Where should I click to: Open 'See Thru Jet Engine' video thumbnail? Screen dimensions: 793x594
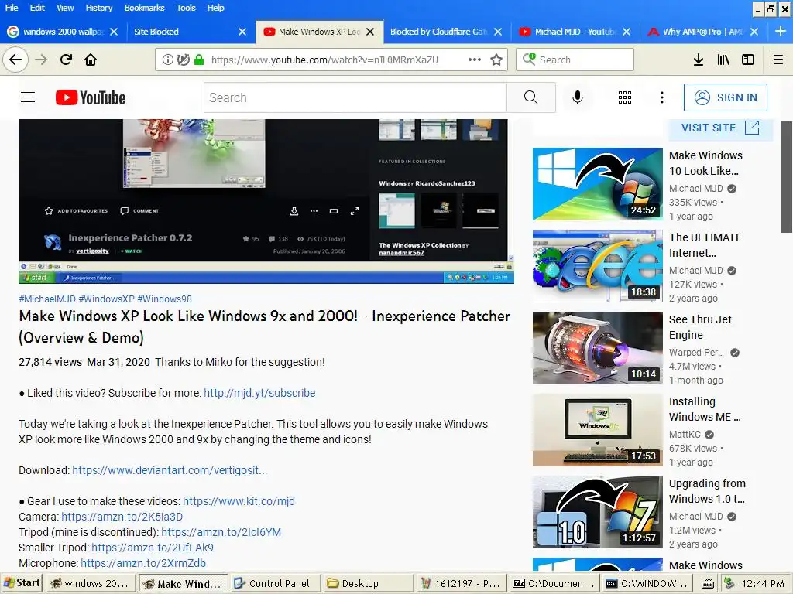coord(597,348)
